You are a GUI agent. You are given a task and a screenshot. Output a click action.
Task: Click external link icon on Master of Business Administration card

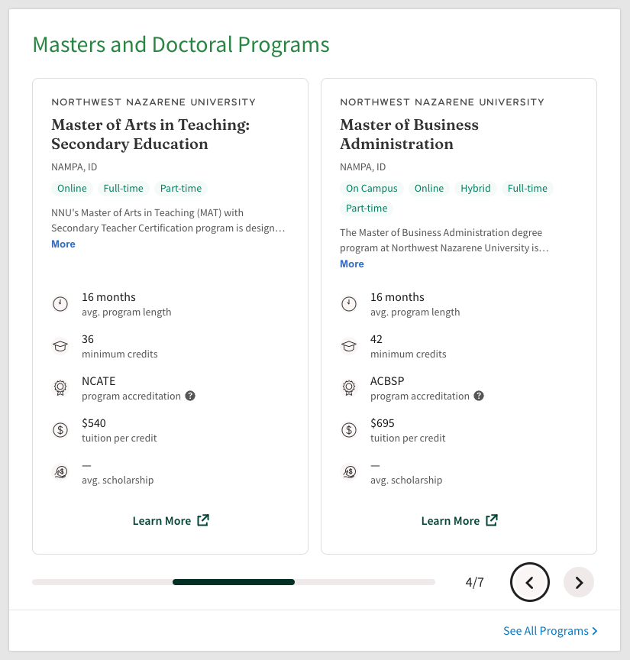click(492, 520)
